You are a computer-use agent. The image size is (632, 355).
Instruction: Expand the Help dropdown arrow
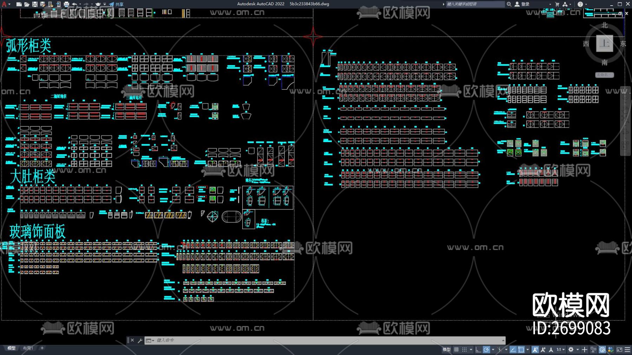586,4
